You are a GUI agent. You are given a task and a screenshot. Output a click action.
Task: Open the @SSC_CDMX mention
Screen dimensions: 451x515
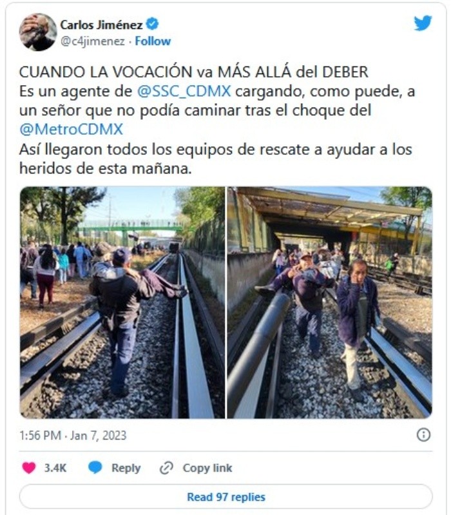184,92
